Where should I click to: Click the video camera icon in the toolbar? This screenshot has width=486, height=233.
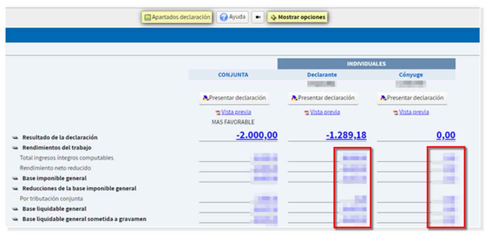[x=258, y=17]
